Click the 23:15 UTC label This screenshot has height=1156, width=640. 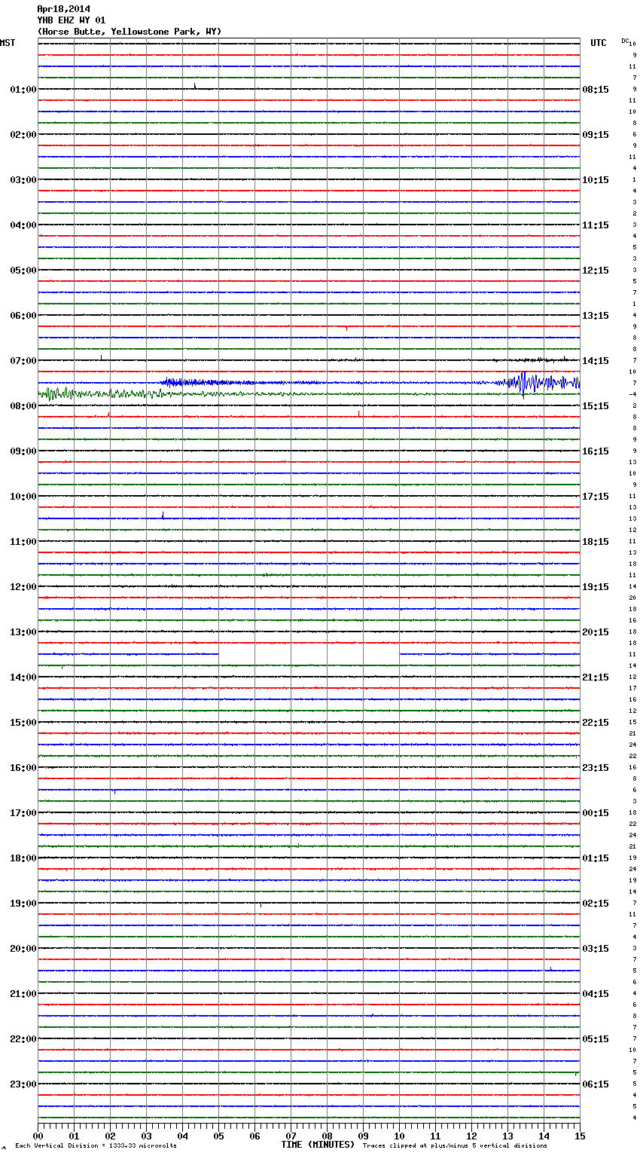596,768
